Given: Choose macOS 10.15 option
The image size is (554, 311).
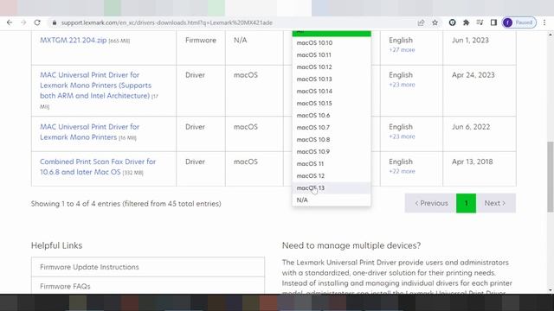Looking at the screenshot, I should tap(332, 103).
